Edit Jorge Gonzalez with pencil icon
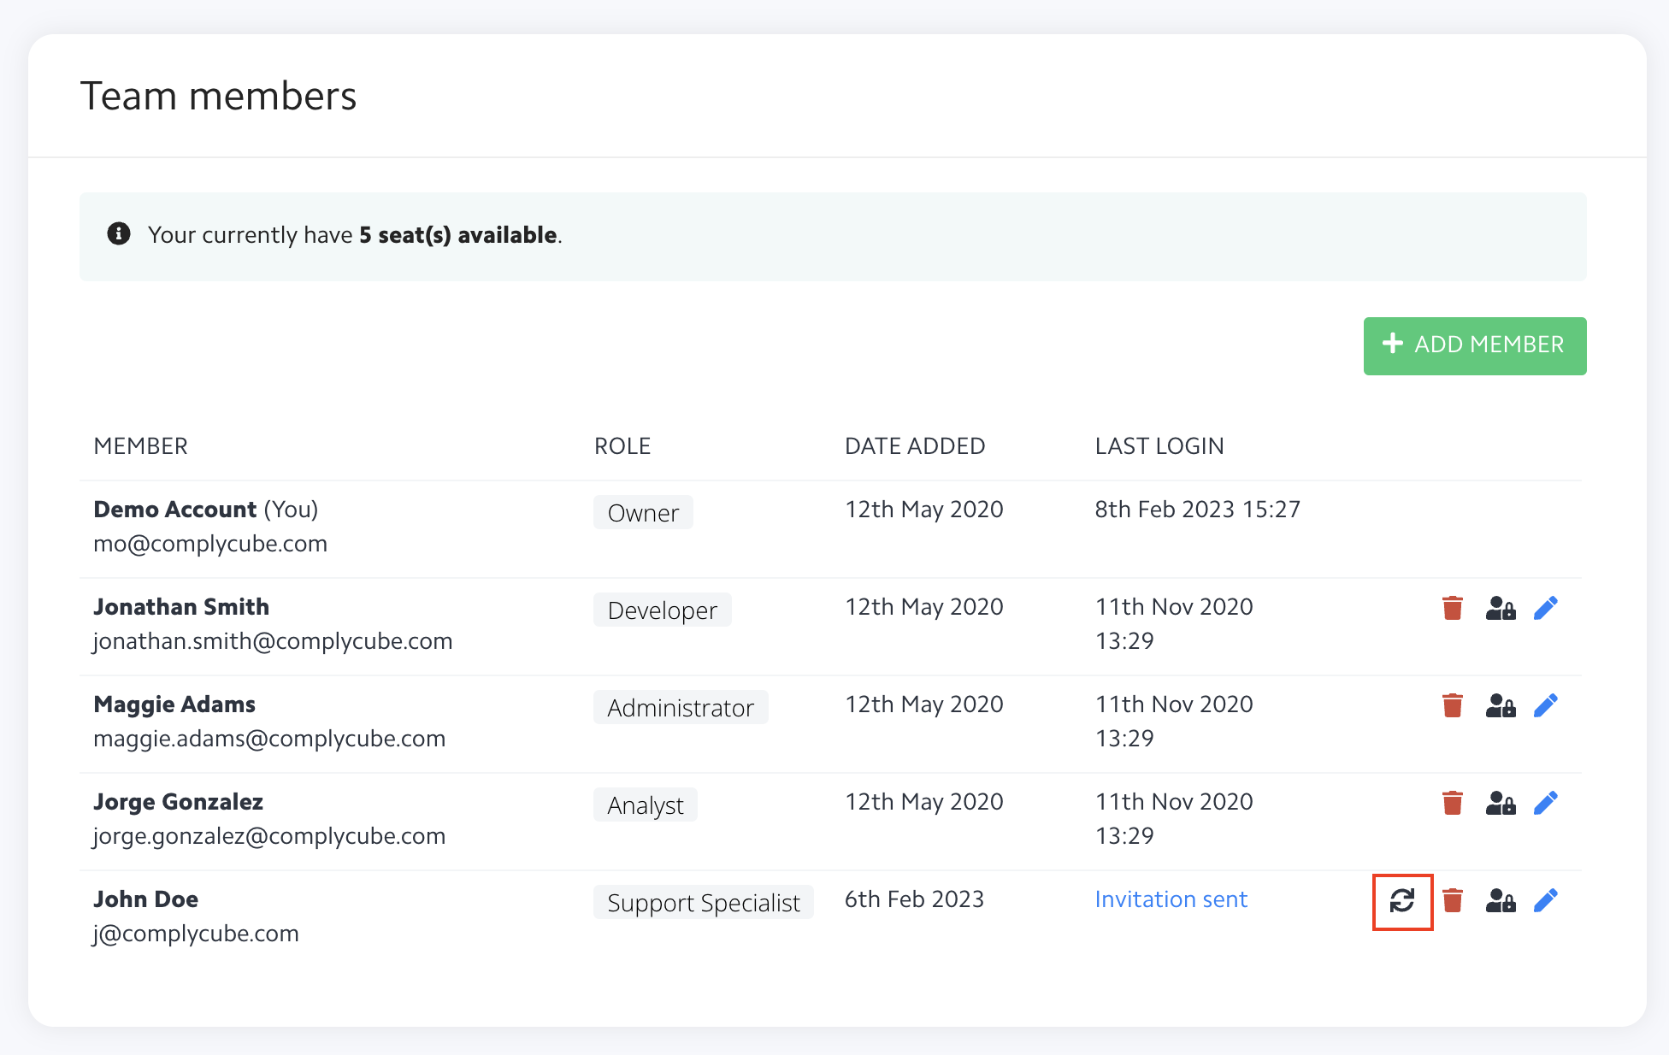Screen dimensions: 1669x1055 (x=1546, y=803)
